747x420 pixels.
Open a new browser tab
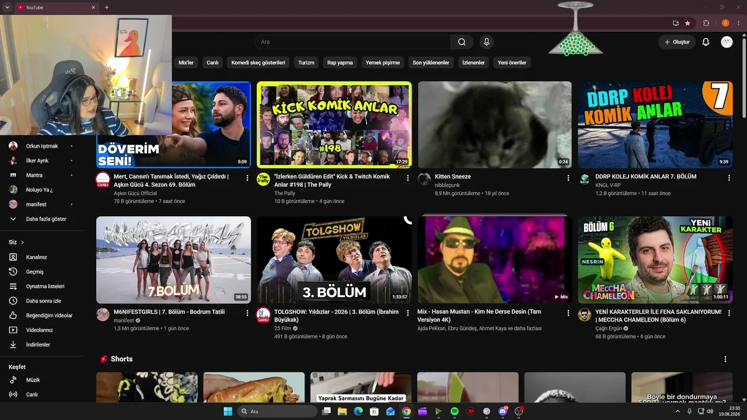pyautogui.click(x=106, y=8)
